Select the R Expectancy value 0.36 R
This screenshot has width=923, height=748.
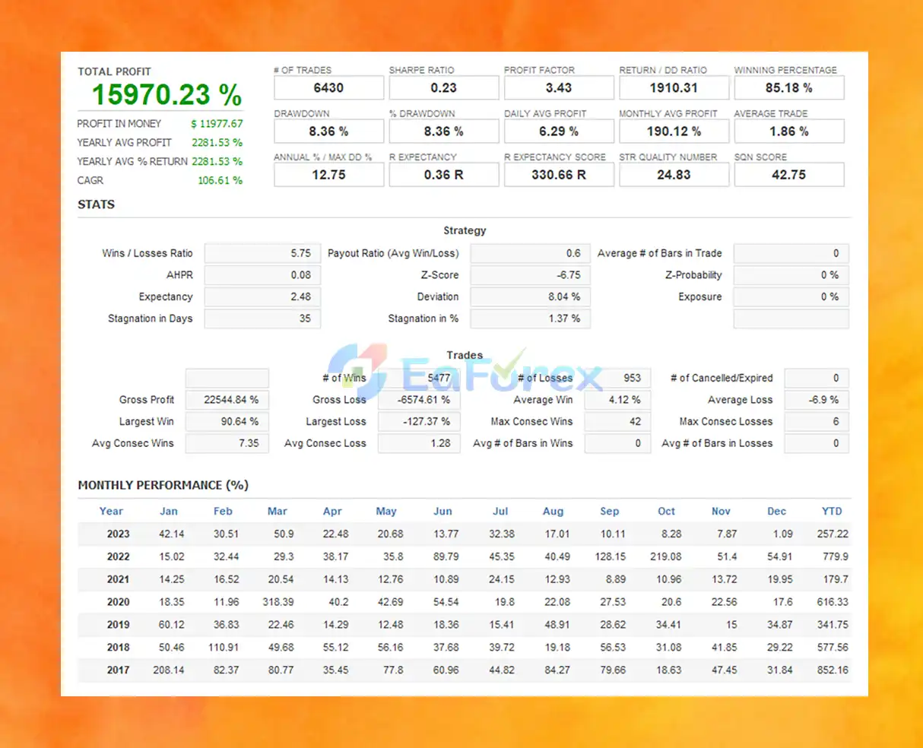[x=444, y=174]
